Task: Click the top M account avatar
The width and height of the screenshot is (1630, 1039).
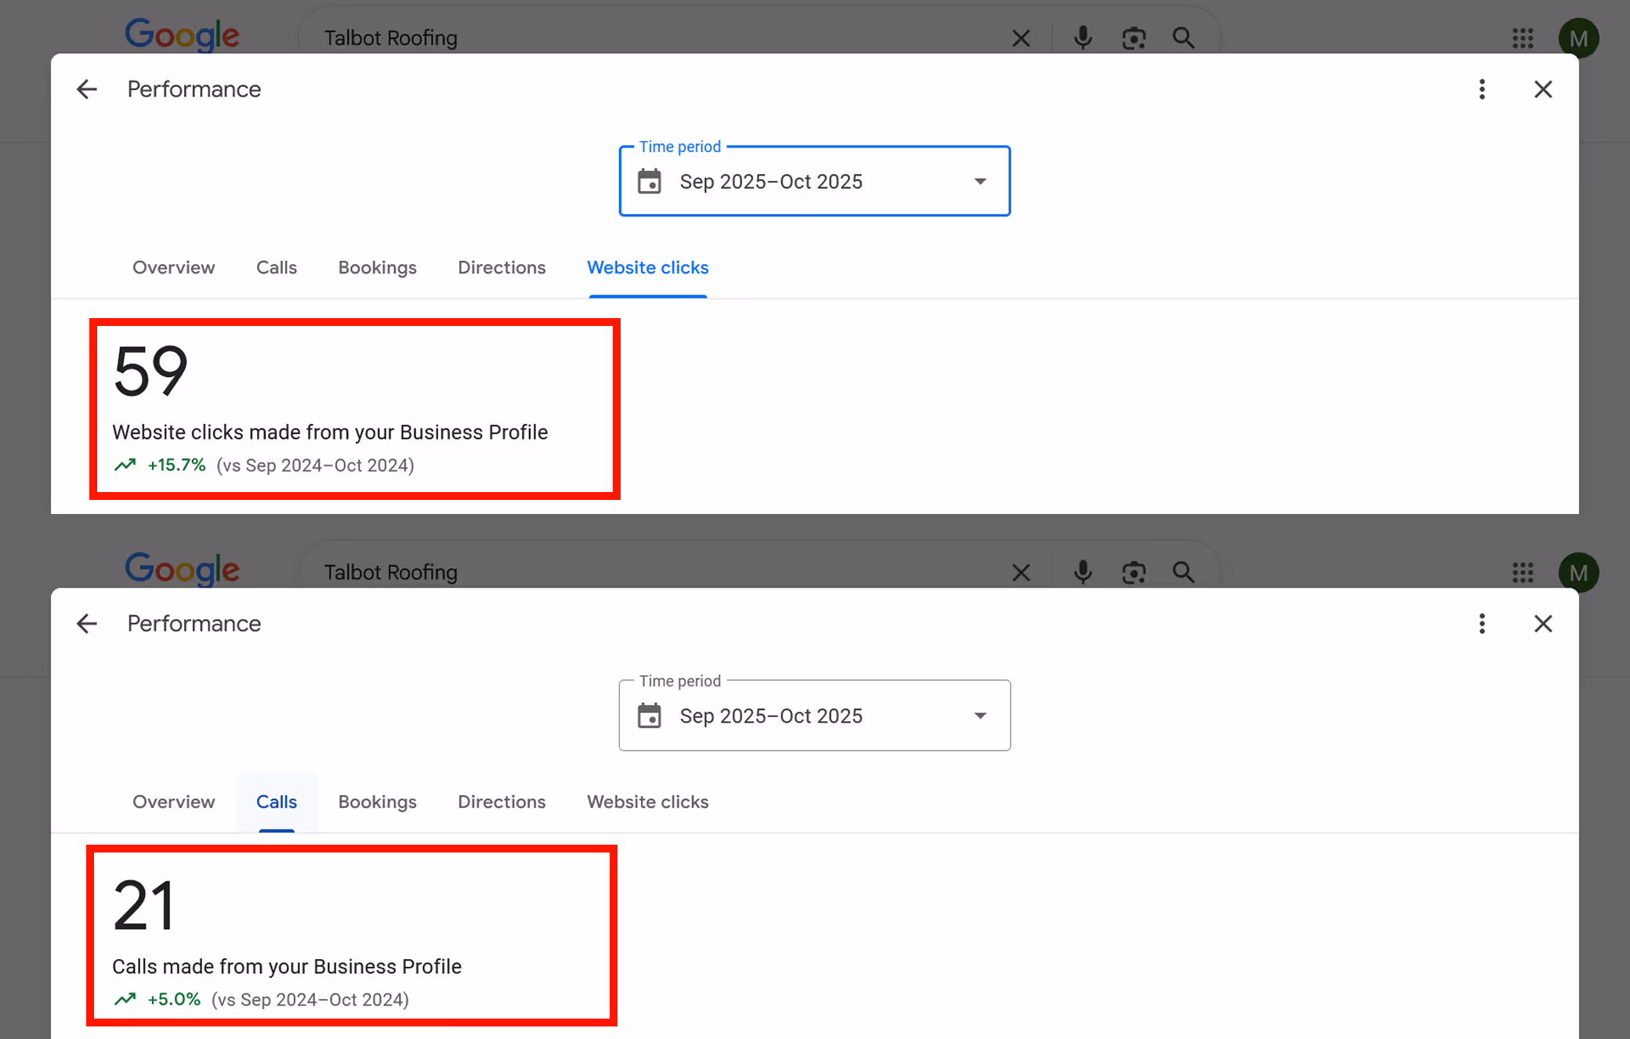Action: (x=1578, y=38)
